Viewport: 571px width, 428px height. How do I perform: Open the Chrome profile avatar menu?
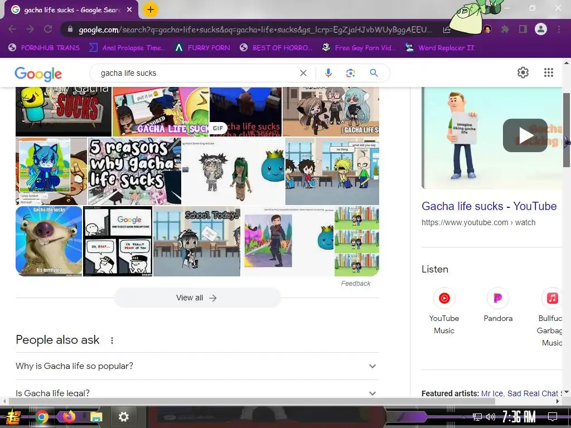point(541,29)
